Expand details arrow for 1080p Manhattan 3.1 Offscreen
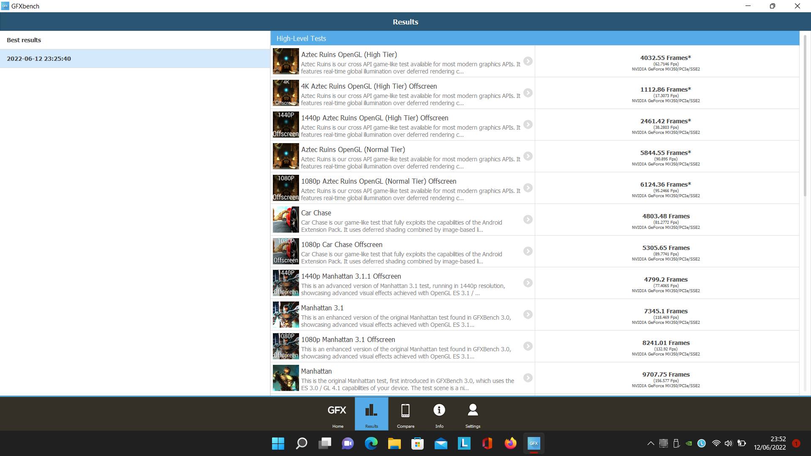 (x=528, y=346)
